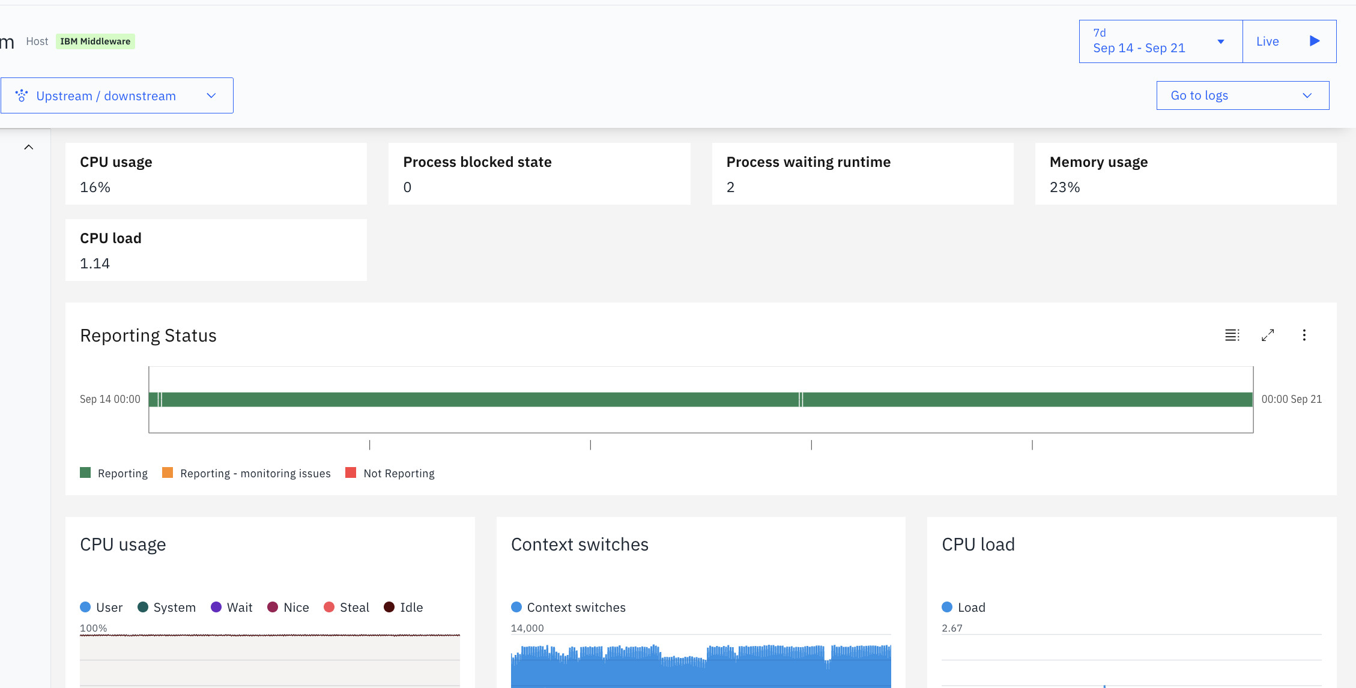Click the Upstream / downstream topology icon

coord(22,95)
